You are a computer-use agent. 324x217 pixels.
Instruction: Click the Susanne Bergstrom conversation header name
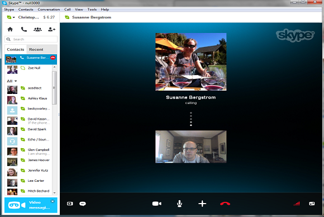coord(92,17)
